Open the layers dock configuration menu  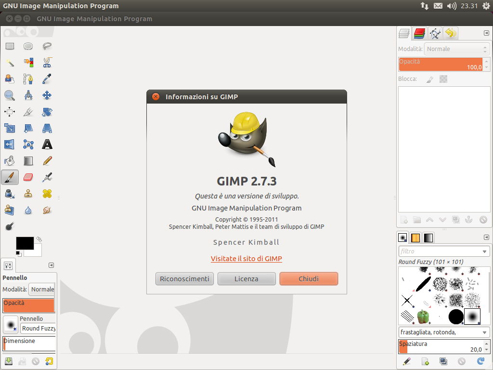pos(486,33)
